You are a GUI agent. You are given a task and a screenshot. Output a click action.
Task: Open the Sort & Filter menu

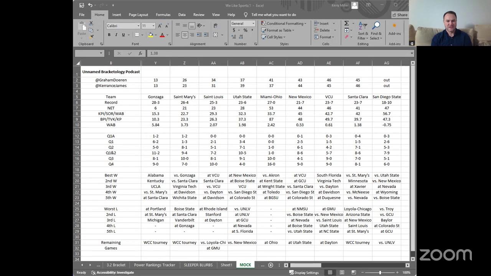point(363,31)
